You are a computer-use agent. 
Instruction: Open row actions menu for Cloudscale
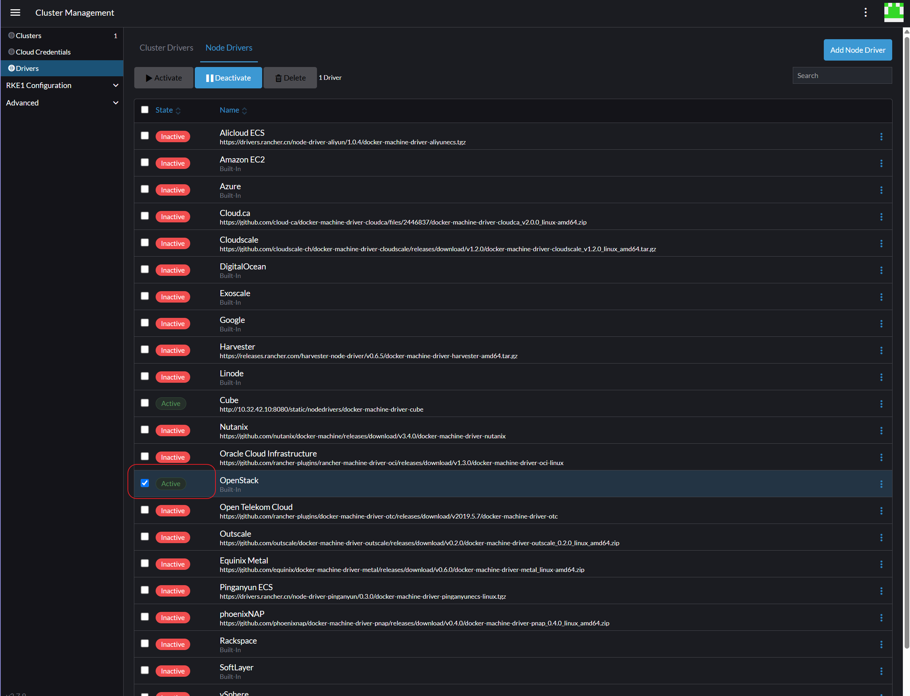[x=881, y=244]
